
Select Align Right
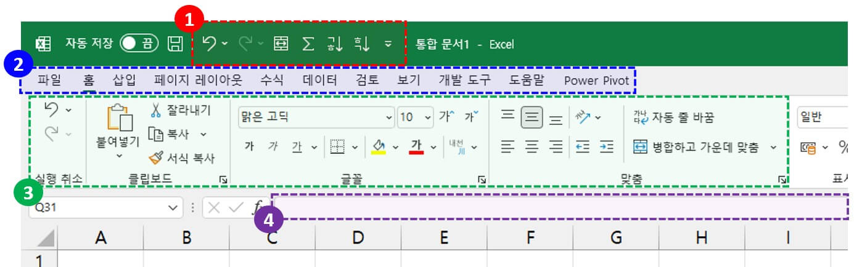click(x=556, y=147)
